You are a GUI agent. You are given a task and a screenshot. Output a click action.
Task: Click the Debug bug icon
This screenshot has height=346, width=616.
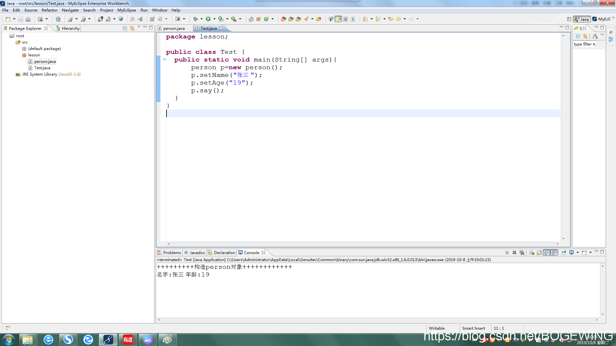[x=195, y=19]
